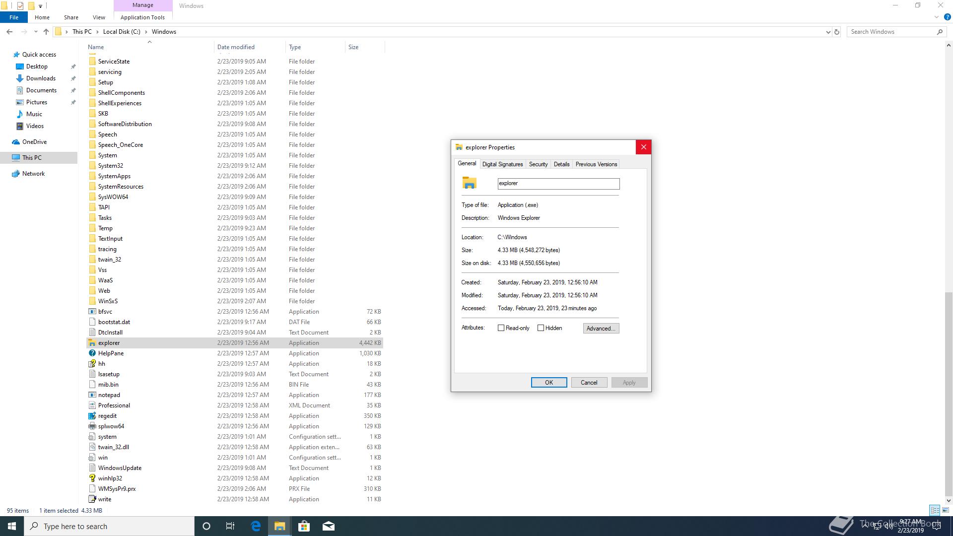The image size is (953, 536).
Task: Refresh the Windows folder view
Action: tap(837, 32)
